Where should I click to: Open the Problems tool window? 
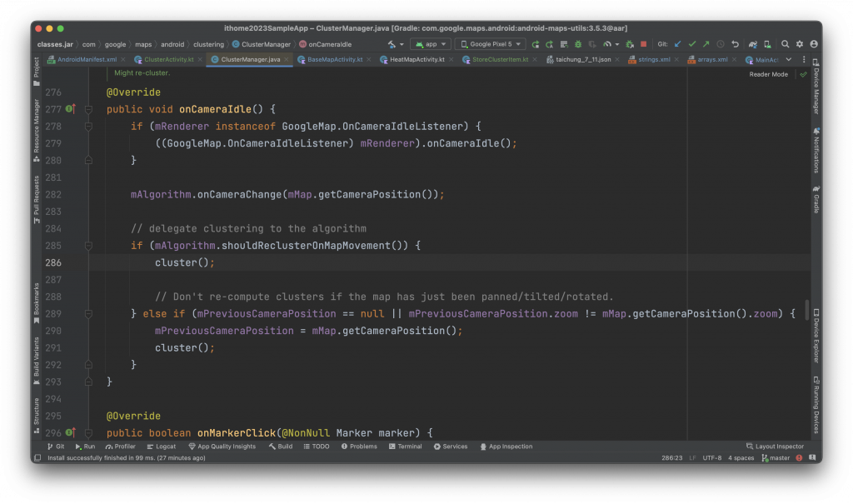point(359,447)
